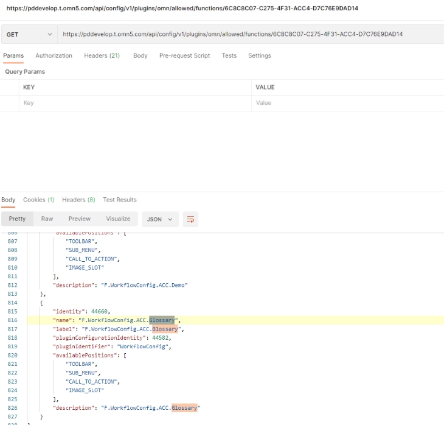Show the response Headers (8) tab
This screenshot has height=425, width=444.
click(78, 200)
